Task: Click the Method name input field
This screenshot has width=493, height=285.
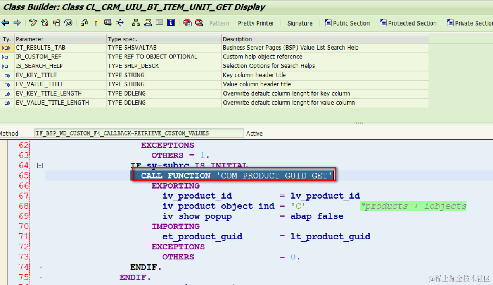Action: click(x=139, y=133)
